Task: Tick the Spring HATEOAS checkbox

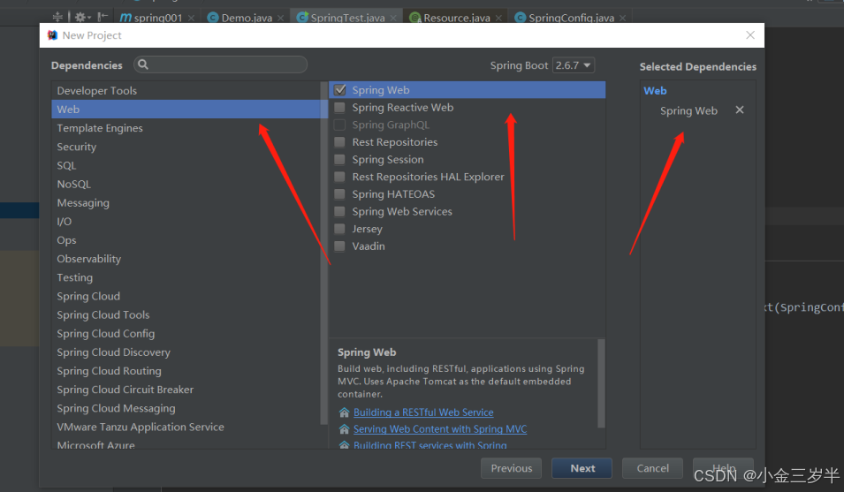Action: tap(339, 194)
